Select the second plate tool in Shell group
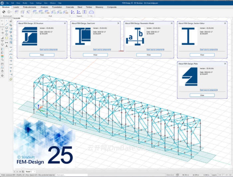Viewport: 233px width, 177px height. click(x=41, y=12)
